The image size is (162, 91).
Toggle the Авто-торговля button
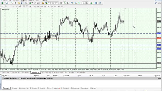point(52,3)
